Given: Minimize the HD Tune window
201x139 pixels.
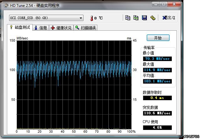Looking at the screenshot, I should [x=156, y=4].
